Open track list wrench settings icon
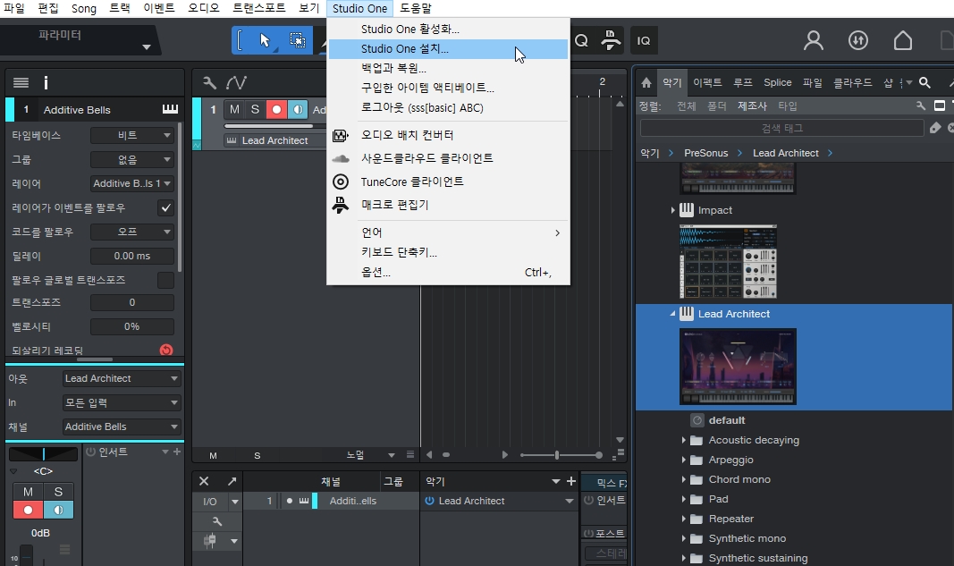 pos(209,83)
